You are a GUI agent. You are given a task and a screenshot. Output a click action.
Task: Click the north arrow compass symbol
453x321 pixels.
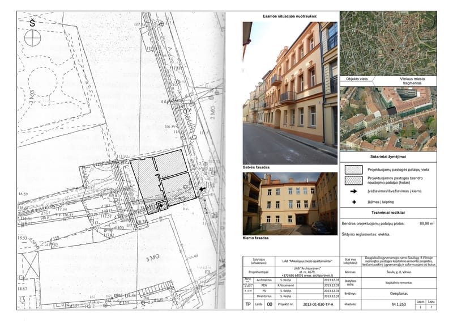[32, 38]
